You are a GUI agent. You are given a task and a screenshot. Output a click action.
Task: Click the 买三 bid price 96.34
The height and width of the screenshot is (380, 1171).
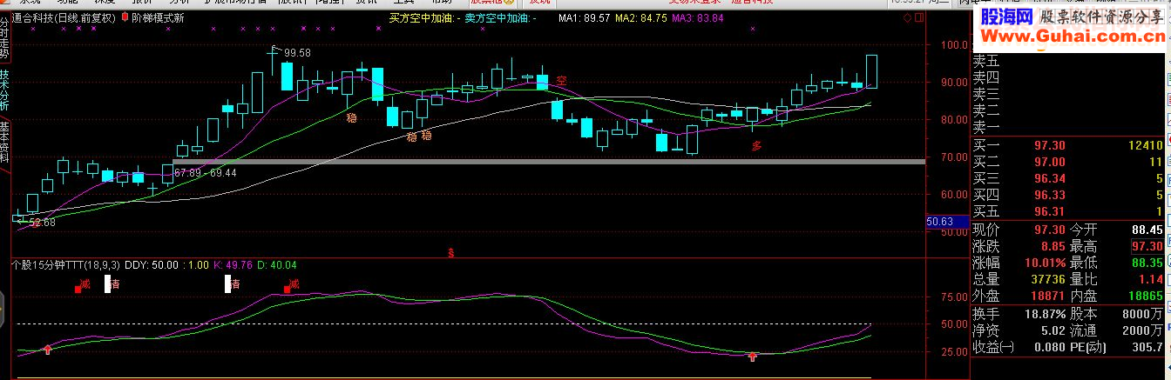1049,178
